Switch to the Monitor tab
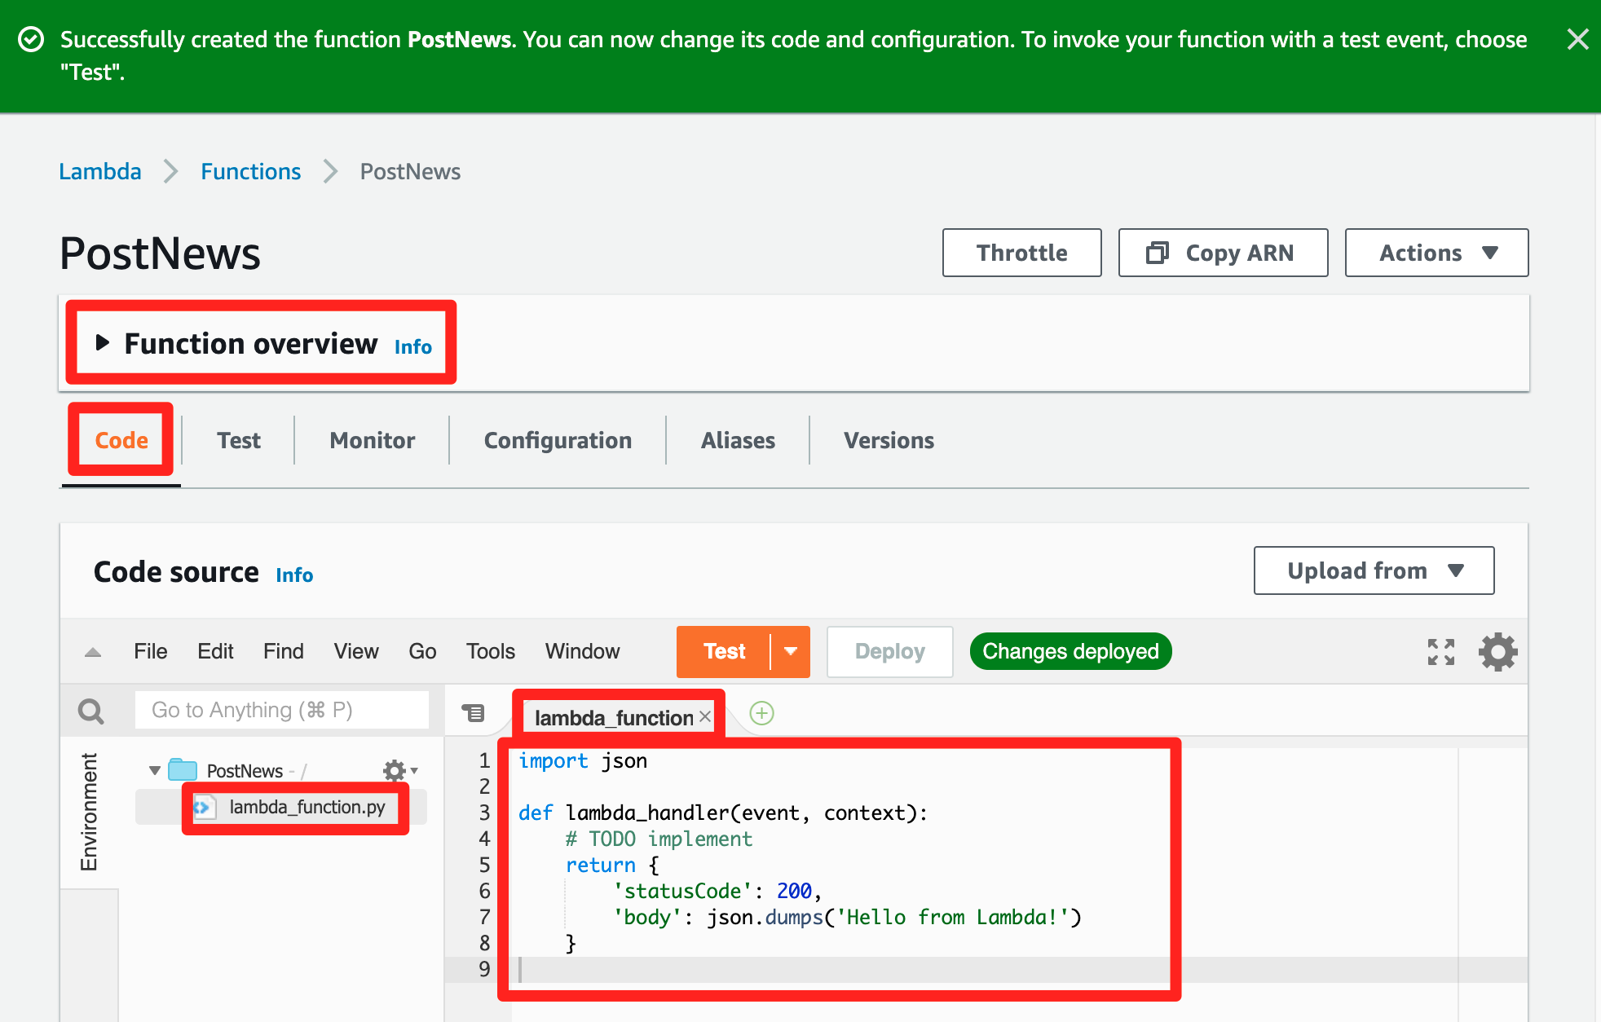This screenshot has height=1022, width=1601. tap(373, 440)
